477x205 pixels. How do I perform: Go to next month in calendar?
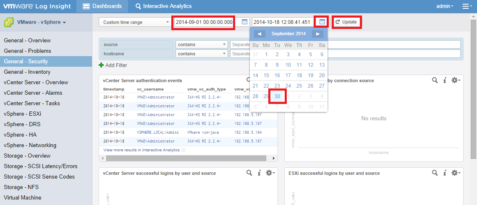click(317, 34)
